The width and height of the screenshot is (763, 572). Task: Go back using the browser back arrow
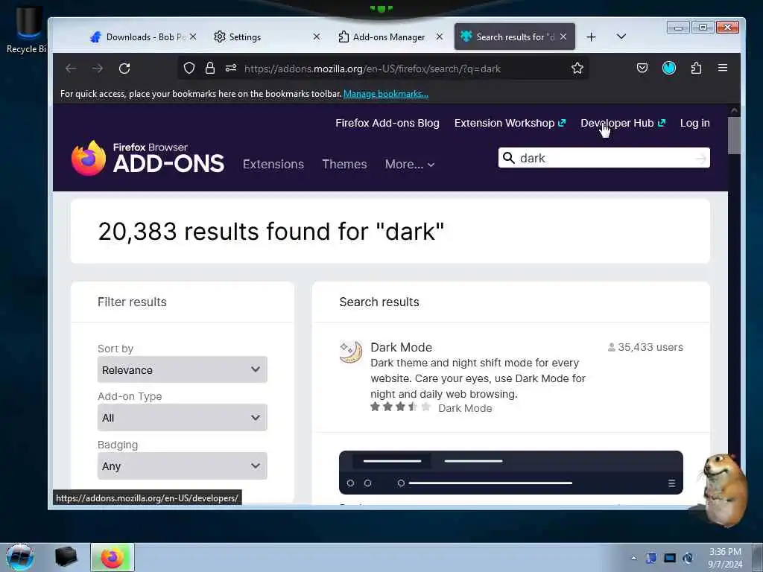click(71, 69)
